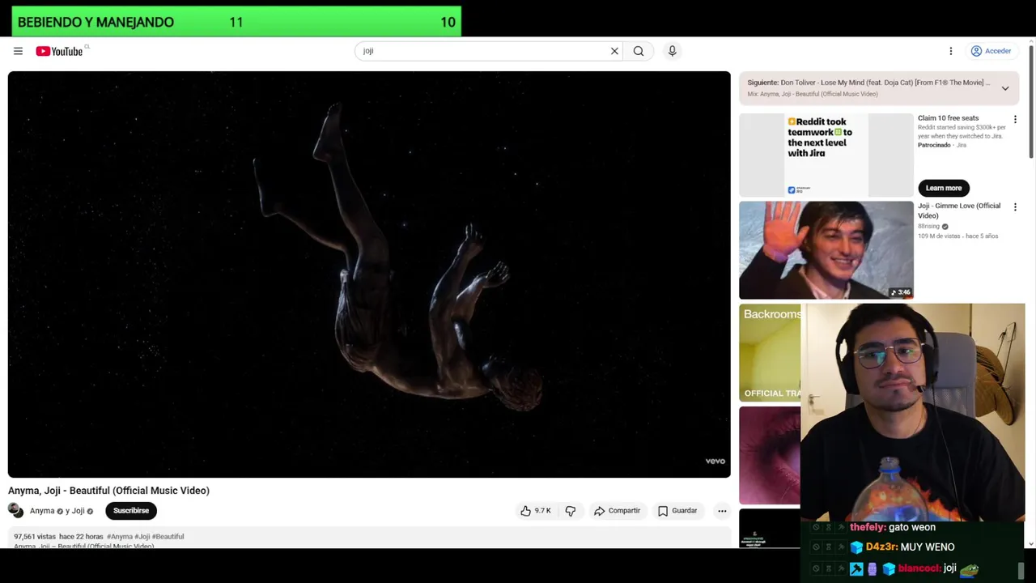Dislike the video thumbs-down
This screenshot has width=1036, height=583.
coord(571,511)
